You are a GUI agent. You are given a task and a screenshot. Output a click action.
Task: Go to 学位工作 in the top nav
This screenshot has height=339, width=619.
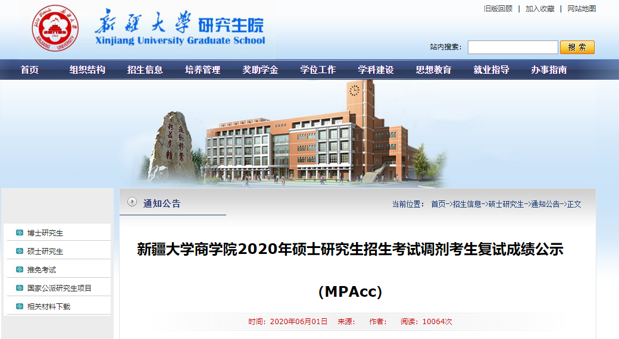(318, 70)
